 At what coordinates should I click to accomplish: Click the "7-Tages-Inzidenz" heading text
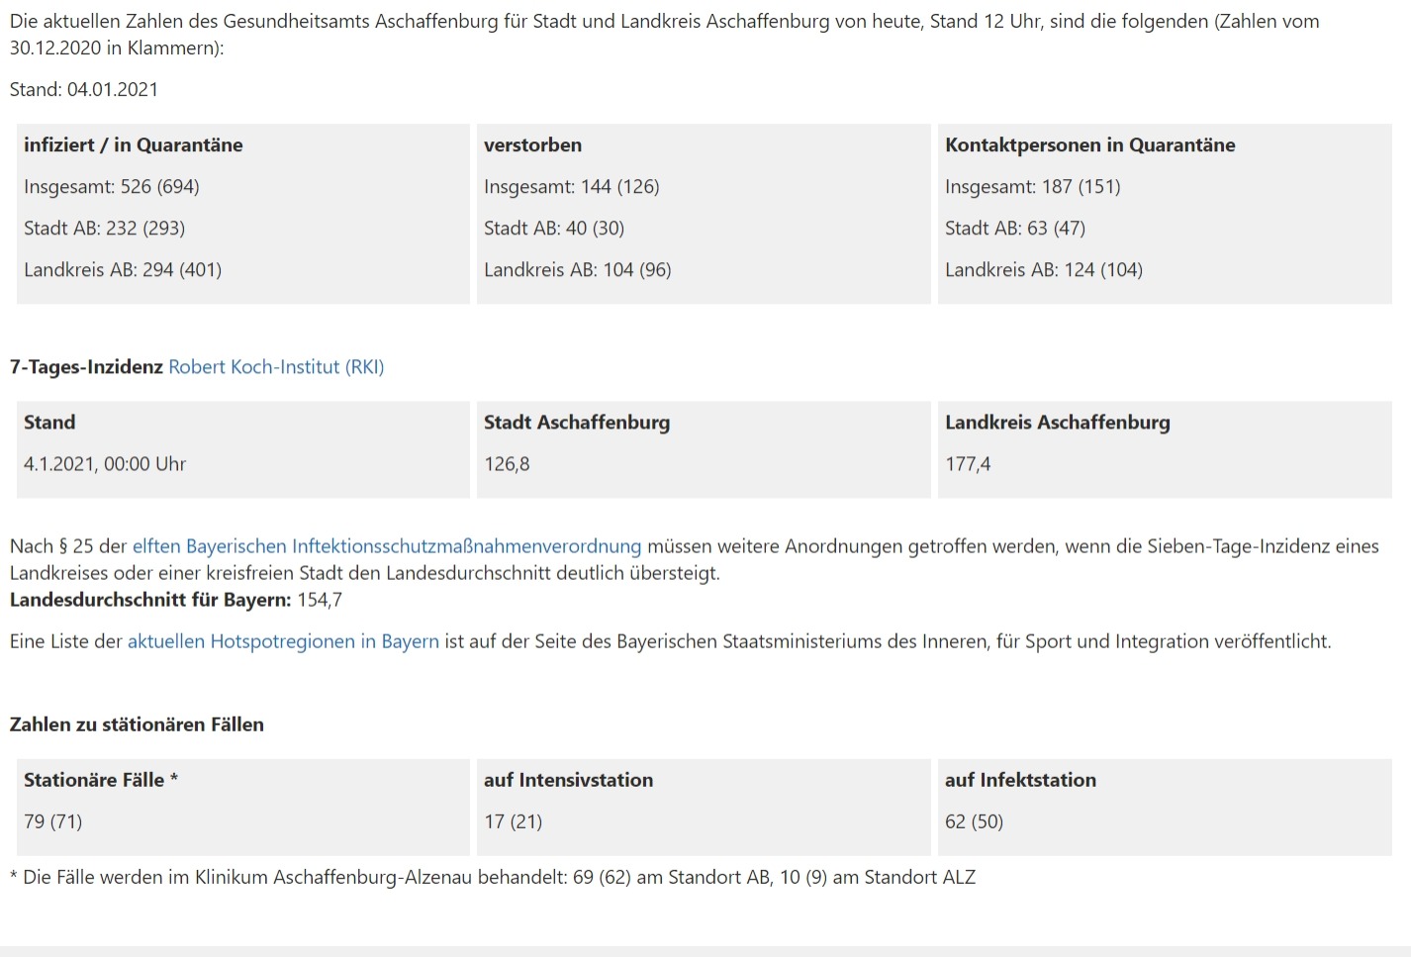click(86, 367)
